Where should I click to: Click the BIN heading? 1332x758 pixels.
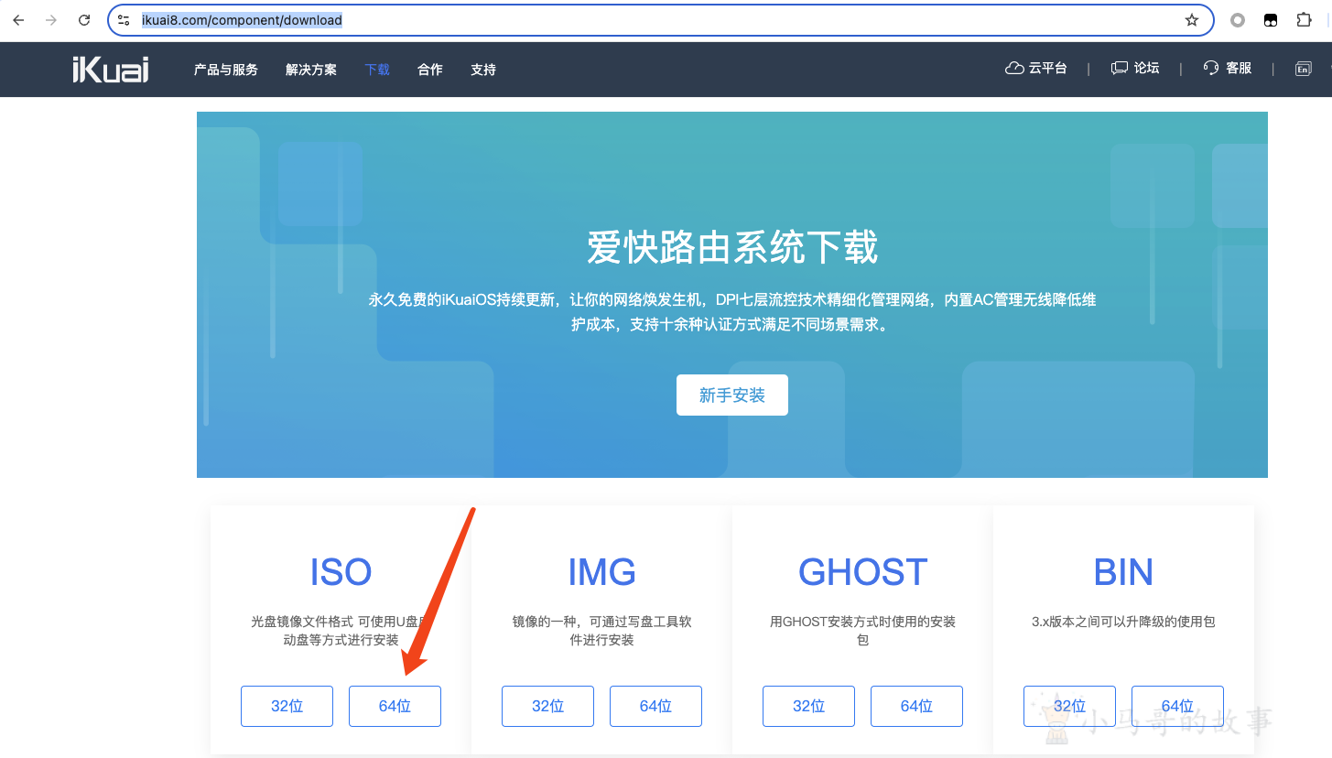tap(1123, 572)
